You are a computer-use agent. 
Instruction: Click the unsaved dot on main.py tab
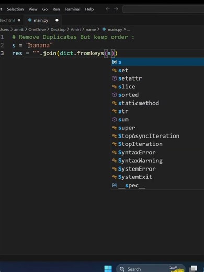pos(57,20)
